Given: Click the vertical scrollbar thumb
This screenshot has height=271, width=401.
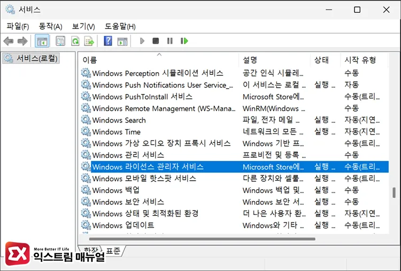Looking at the screenshot, I should tap(394, 193).
